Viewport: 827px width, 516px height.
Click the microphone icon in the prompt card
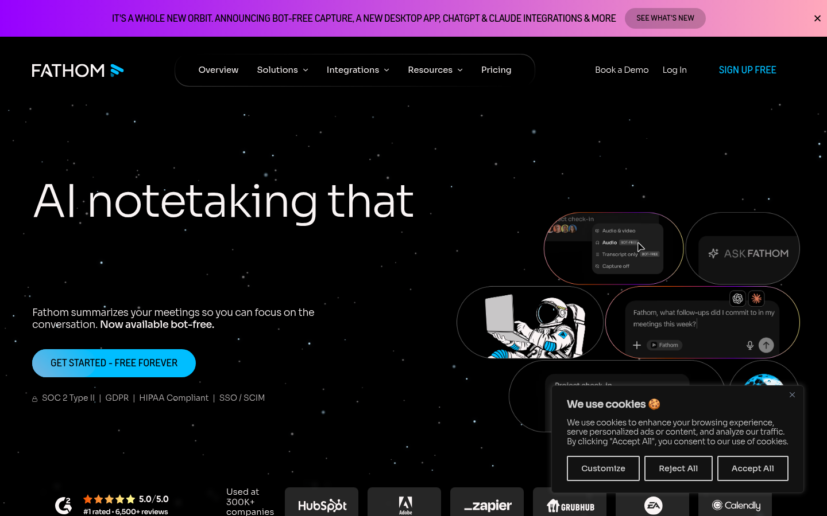click(x=750, y=345)
